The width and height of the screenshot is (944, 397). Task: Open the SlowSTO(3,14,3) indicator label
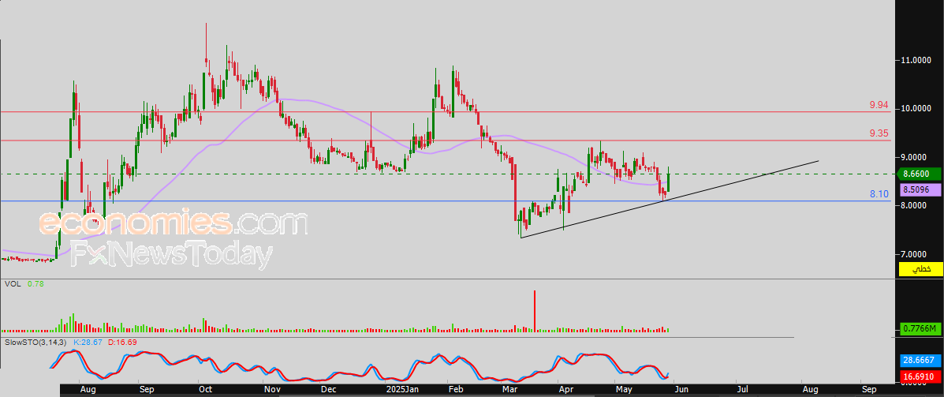pyautogui.click(x=35, y=343)
